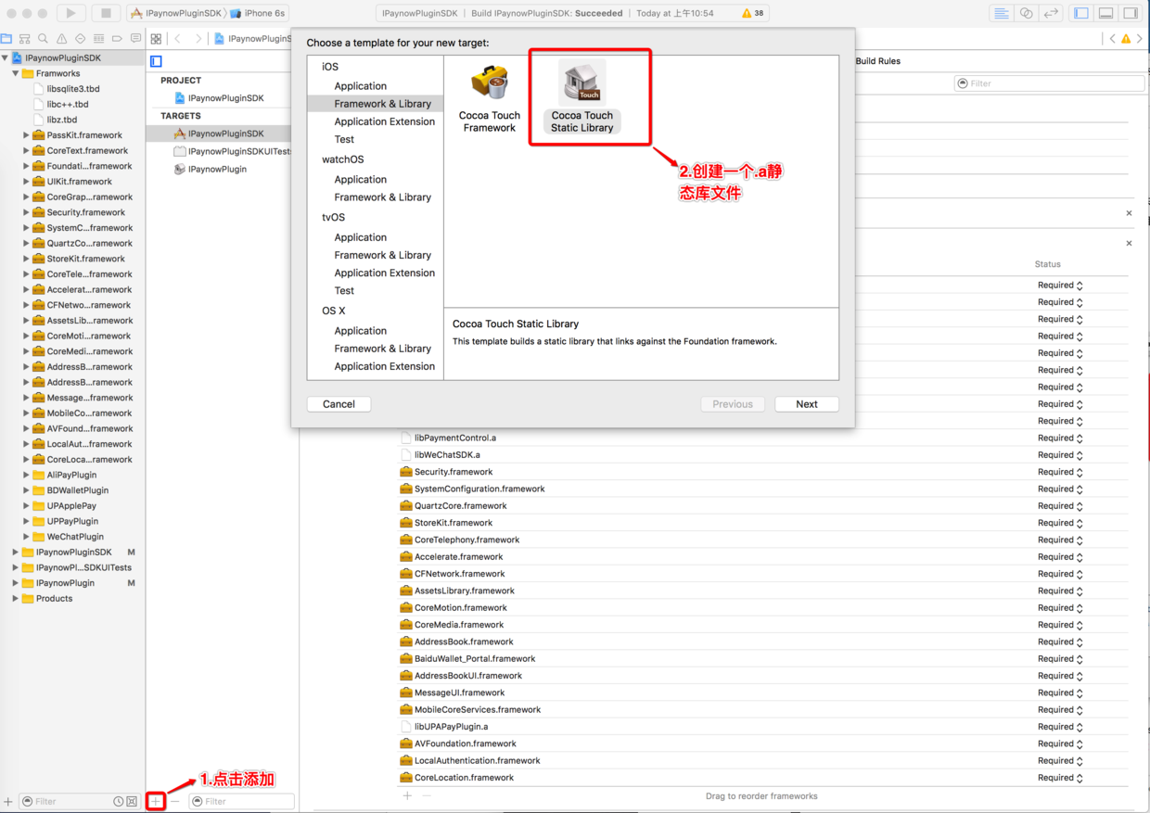Open the related items grid menu
1150x813 pixels.
click(x=156, y=39)
